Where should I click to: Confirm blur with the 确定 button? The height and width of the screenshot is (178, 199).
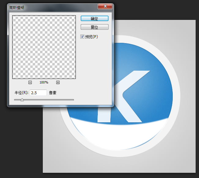[94, 18]
